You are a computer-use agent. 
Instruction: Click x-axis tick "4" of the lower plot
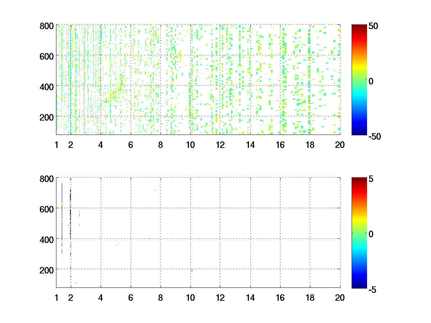pos(101,298)
